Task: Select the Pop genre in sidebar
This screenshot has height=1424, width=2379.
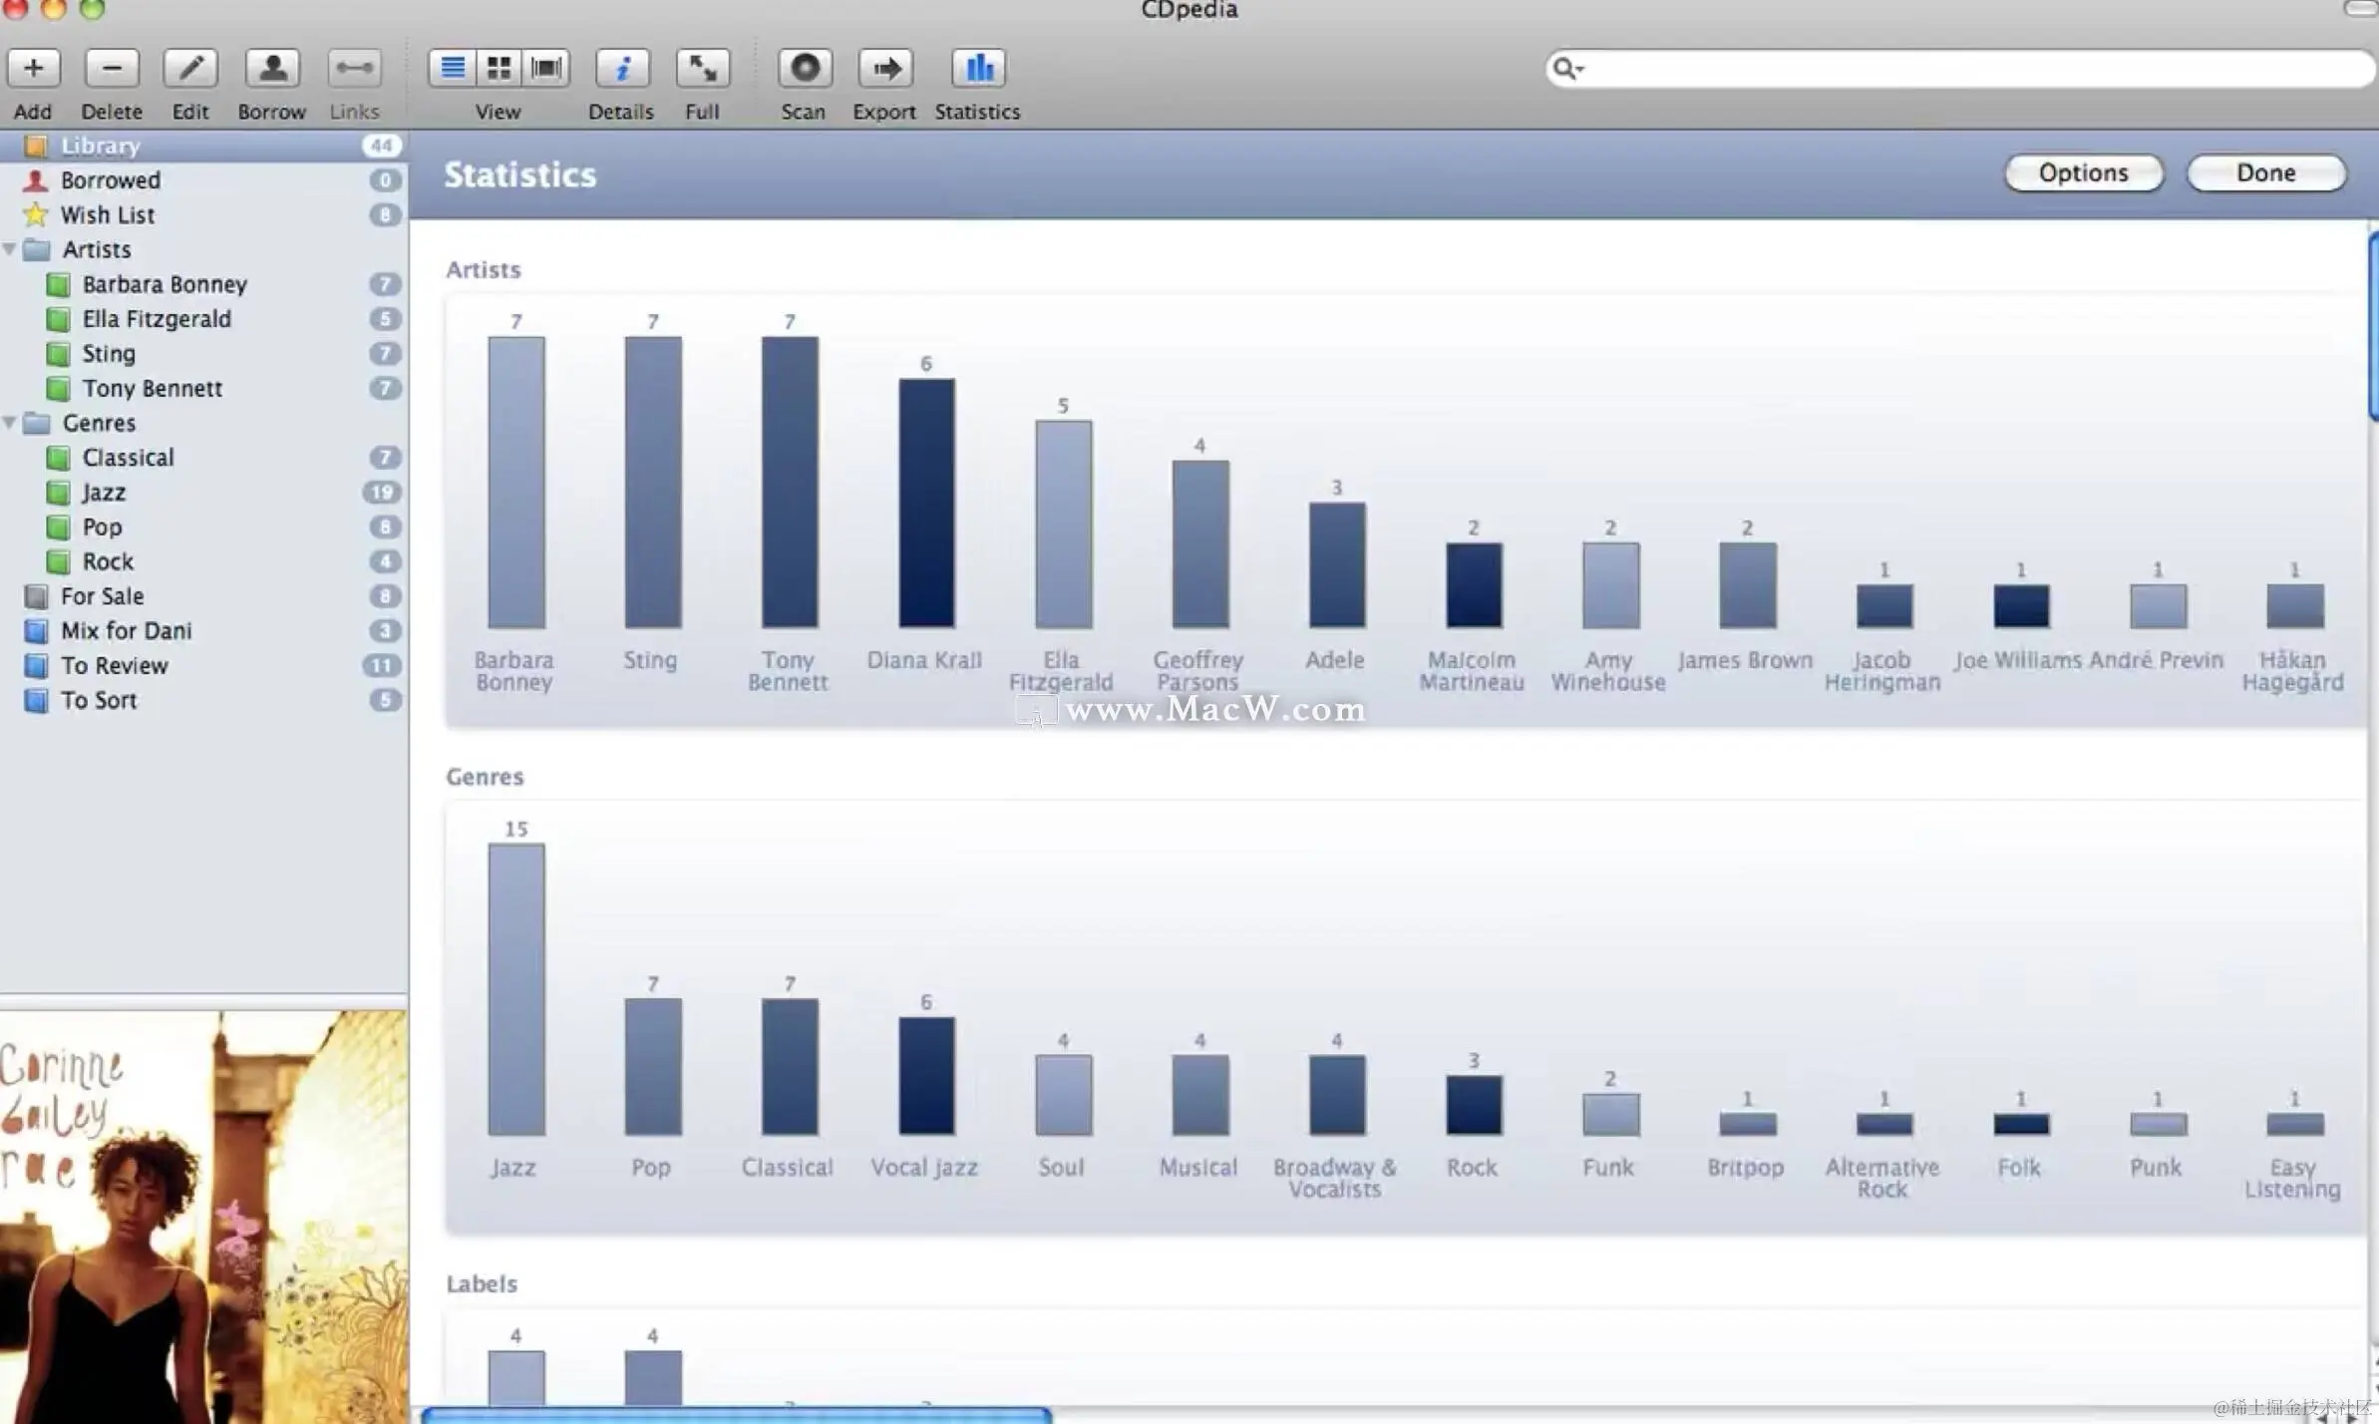Action: (x=203, y=528)
